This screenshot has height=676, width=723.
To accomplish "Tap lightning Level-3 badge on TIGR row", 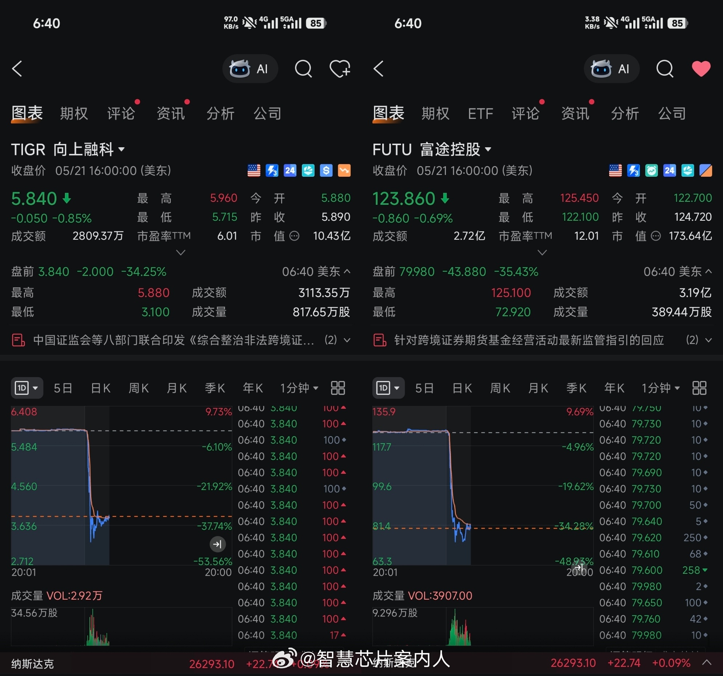I will (x=272, y=171).
